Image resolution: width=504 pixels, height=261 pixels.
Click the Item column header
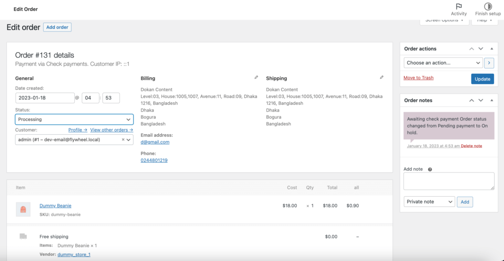point(21,187)
